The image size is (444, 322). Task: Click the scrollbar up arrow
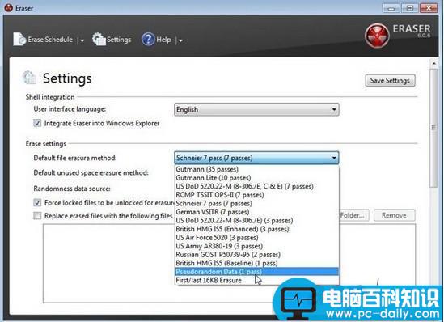433,64
